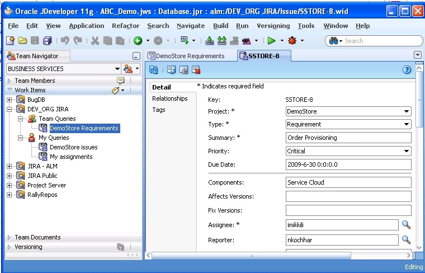Collapse the Work Items section
Viewport: 425px width, 273px height.
tap(10, 89)
